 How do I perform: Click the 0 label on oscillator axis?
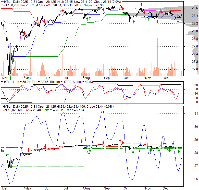tap(197, 102)
